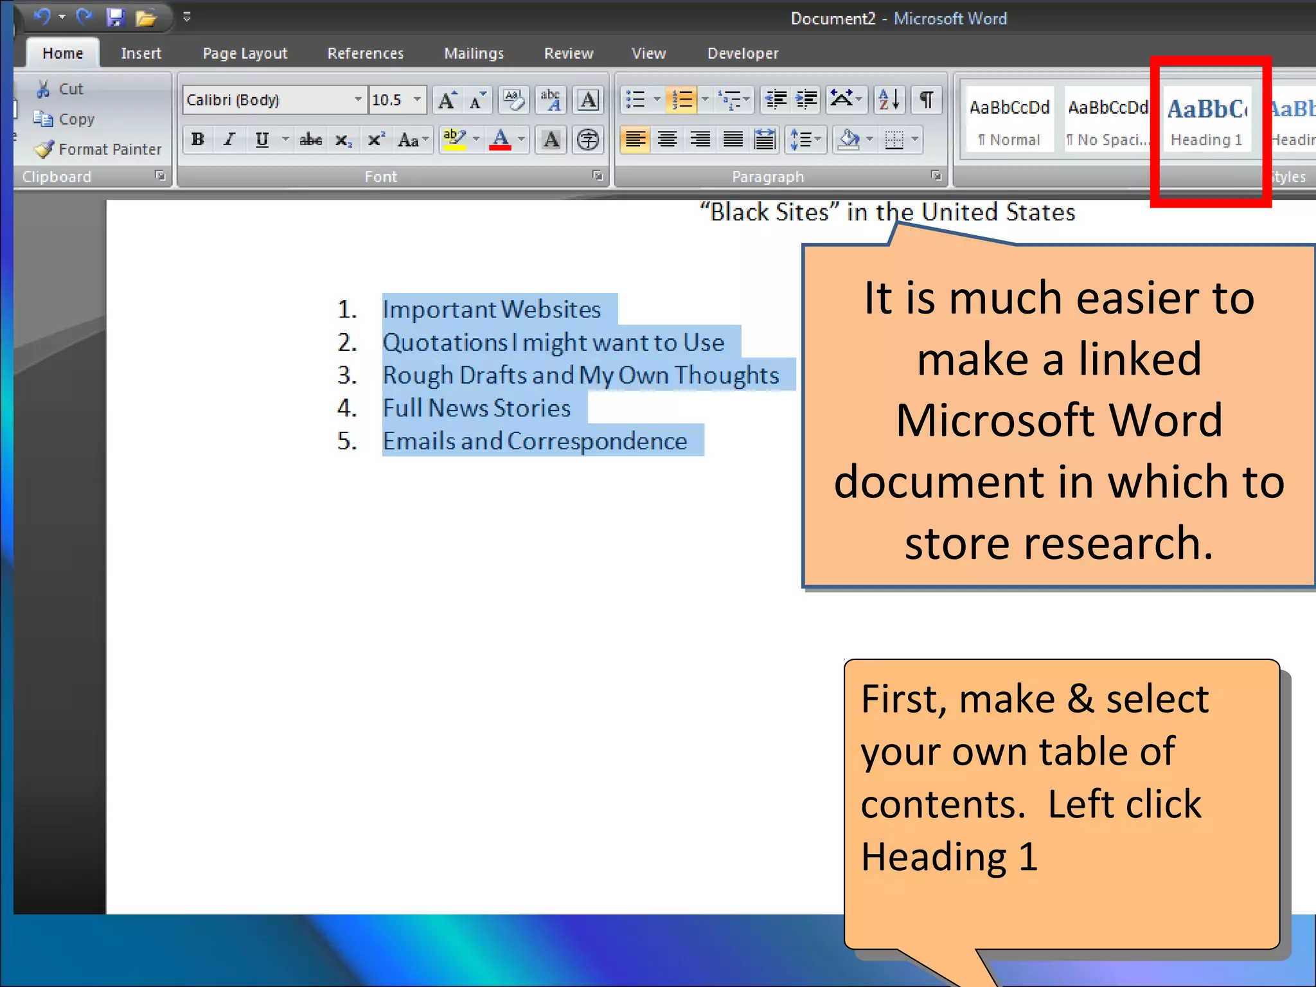The image size is (1316, 987).
Task: Click the Character Border icon
Action: 588,100
